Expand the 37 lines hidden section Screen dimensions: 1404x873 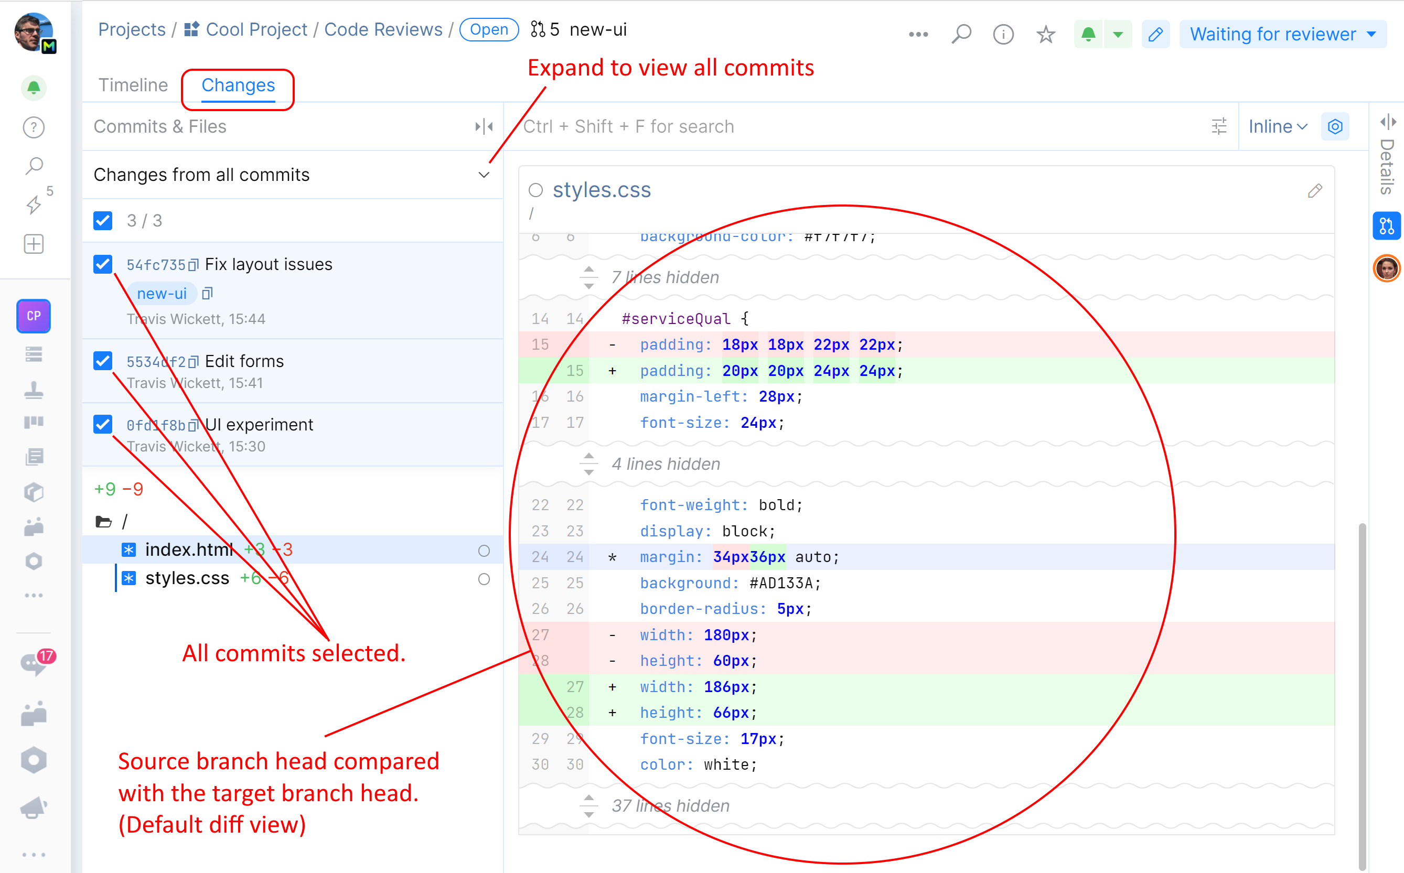tap(588, 806)
